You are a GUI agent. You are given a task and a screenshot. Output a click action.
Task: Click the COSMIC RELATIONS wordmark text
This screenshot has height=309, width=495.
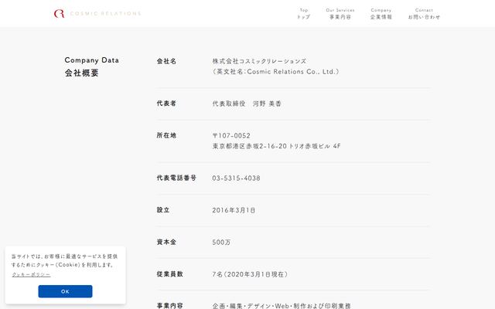point(105,14)
